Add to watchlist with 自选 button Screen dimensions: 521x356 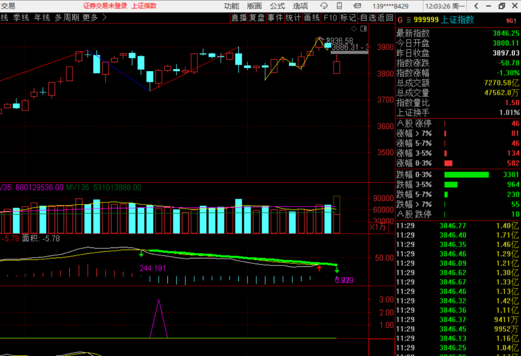[x=368, y=18]
